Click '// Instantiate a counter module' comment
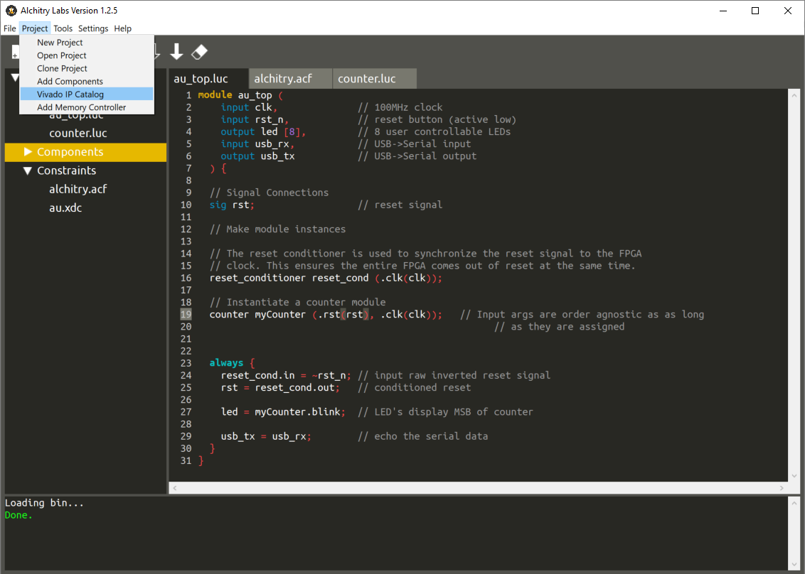This screenshot has width=805, height=574. click(x=298, y=302)
